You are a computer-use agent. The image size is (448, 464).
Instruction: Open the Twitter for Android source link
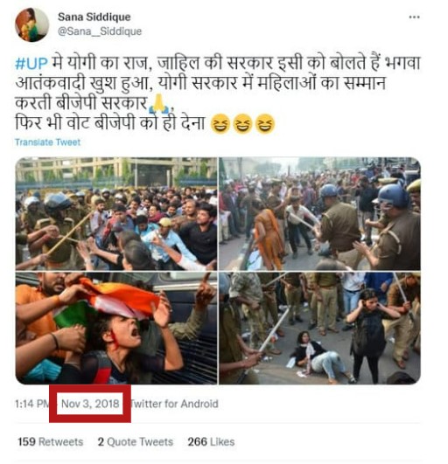coord(174,404)
